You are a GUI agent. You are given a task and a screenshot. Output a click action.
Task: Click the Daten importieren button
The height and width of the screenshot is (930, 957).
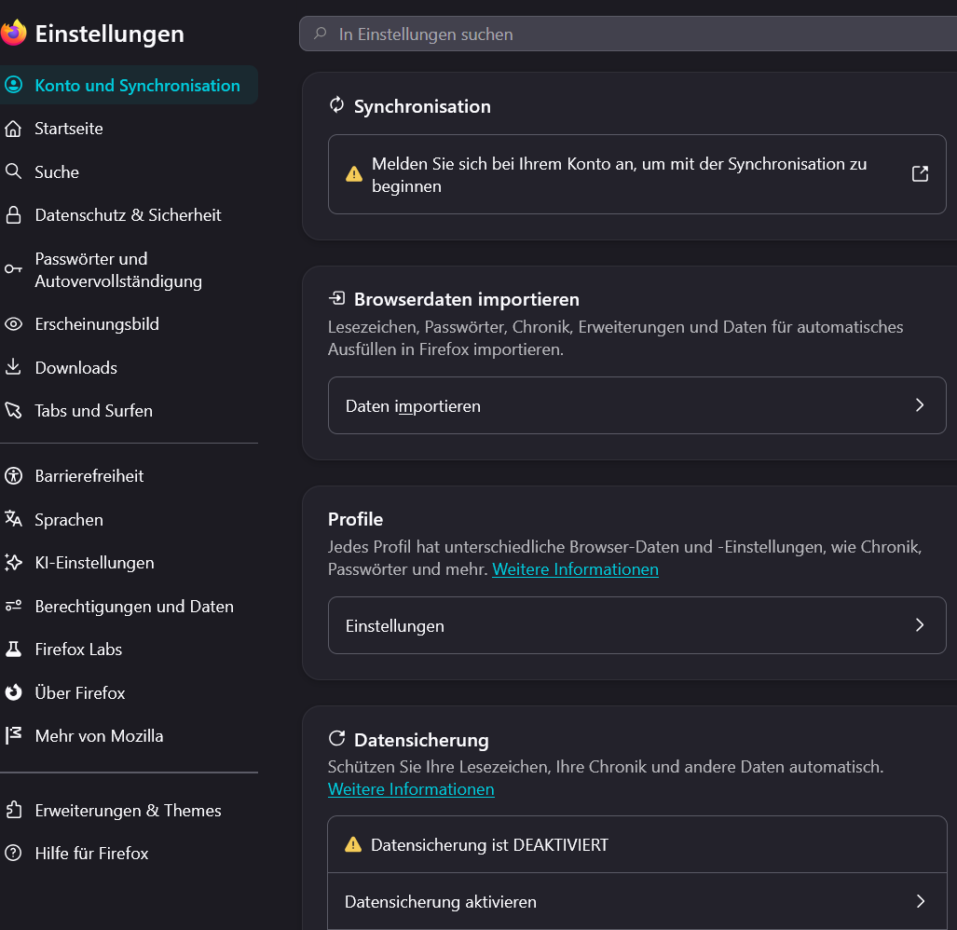636,405
